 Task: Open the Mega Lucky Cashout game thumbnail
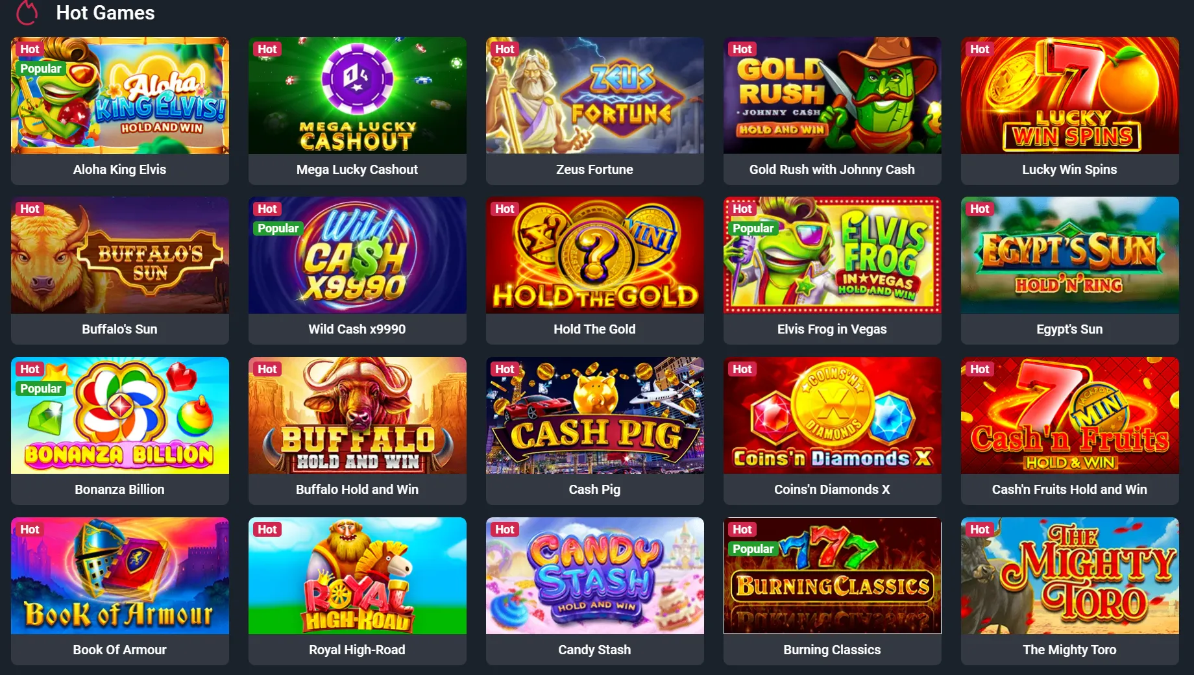(358, 95)
